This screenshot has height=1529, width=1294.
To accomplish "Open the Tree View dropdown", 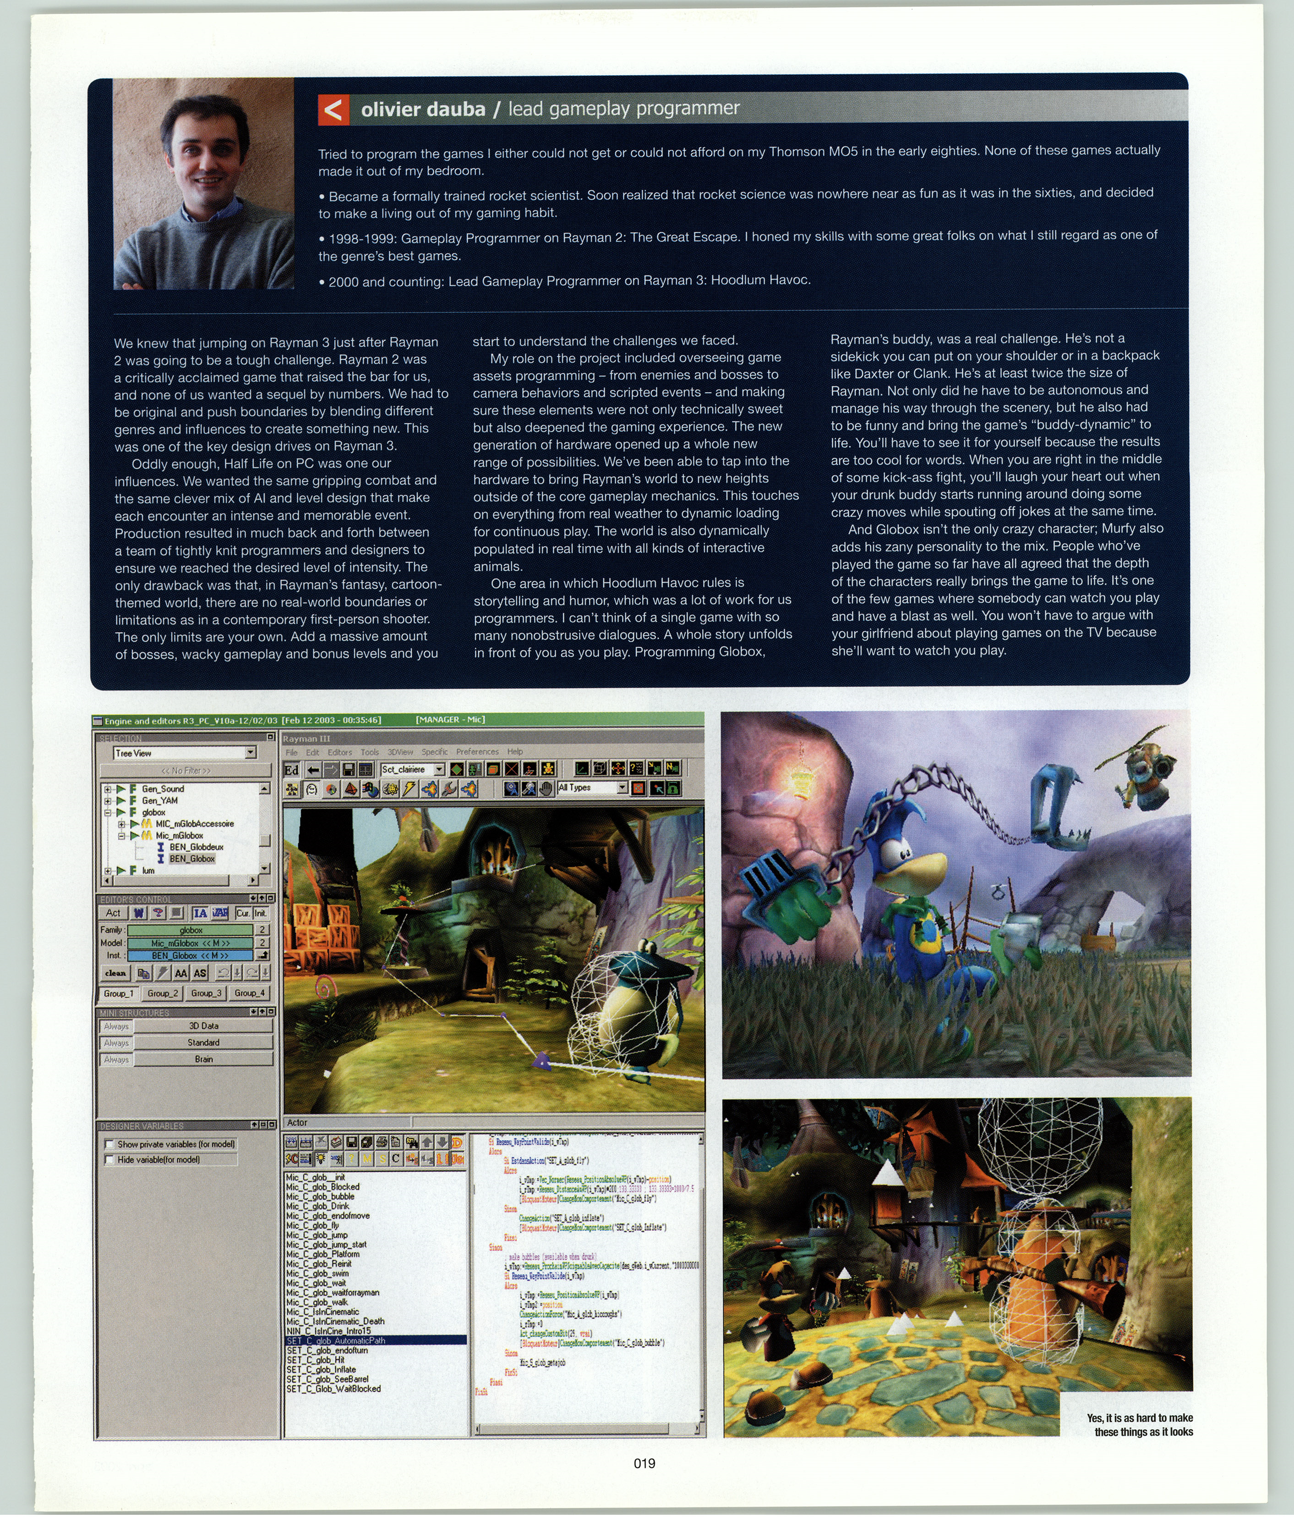I will [251, 753].
